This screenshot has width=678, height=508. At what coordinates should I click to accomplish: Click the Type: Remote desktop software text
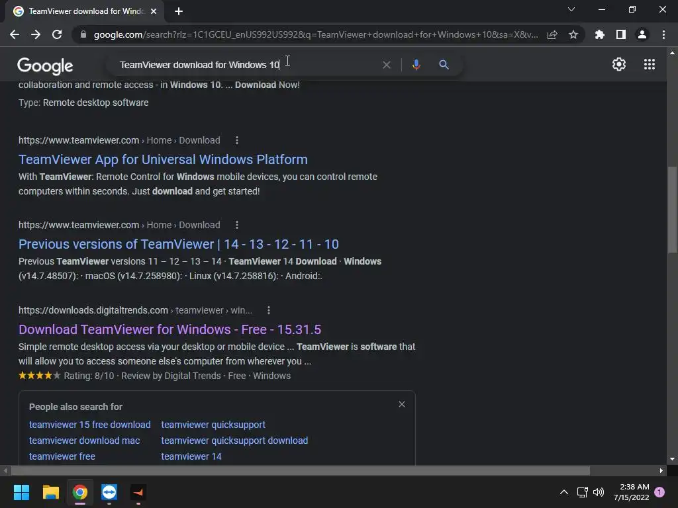83,103
